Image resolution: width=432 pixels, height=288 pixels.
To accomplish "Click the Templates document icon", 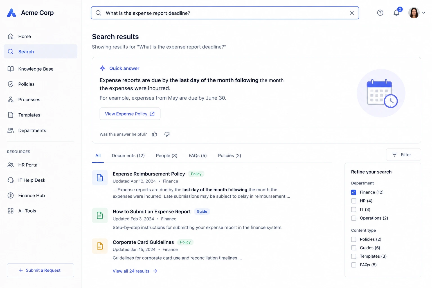I will click(11, 115).
